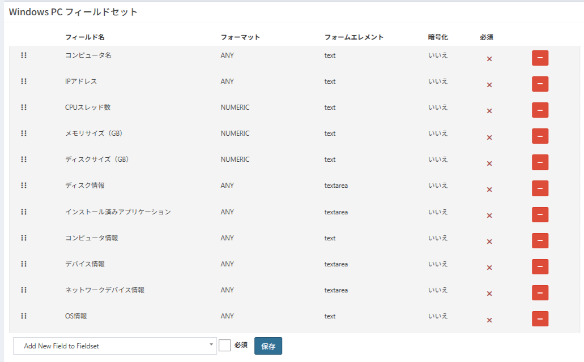Select the インストール済みアプリケーション field name
Image resolution: width=584 pixels, height=362 pixels.
[x=118, y=212]
